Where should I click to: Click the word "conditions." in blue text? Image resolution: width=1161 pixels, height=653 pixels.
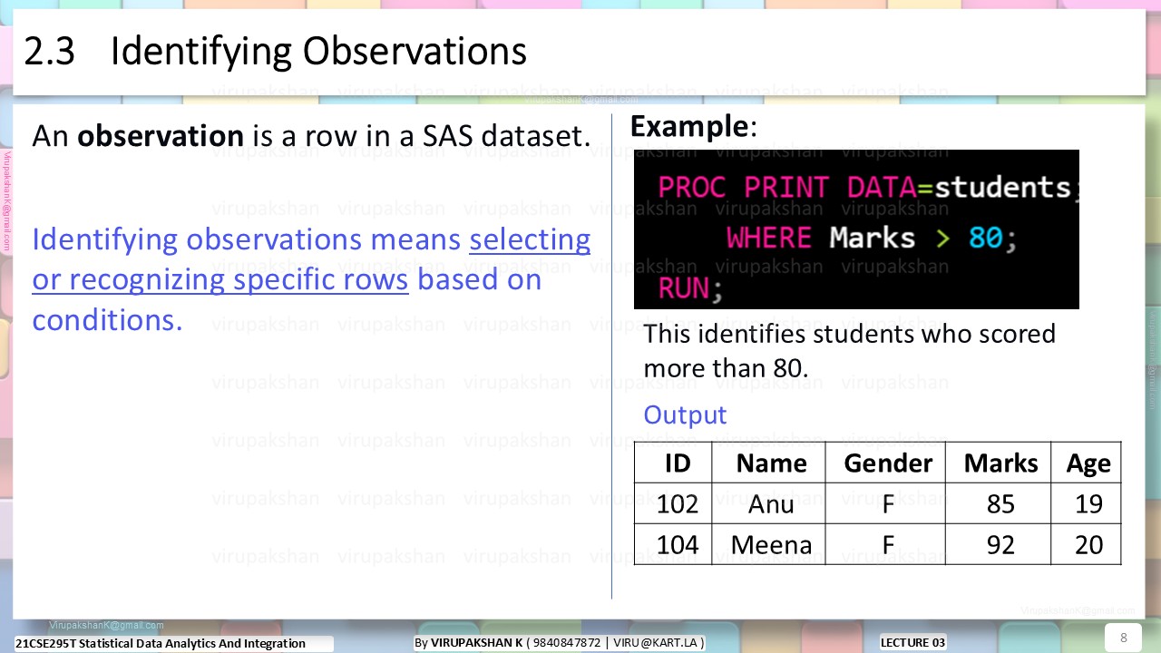tap(107, 320)
